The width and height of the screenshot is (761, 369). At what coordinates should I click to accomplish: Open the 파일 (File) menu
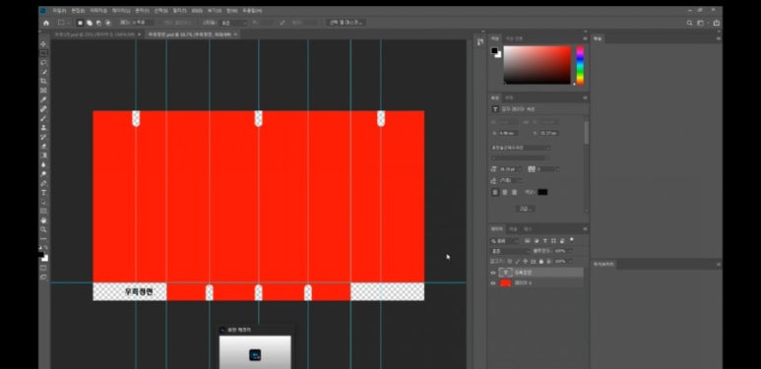[60, 10]
